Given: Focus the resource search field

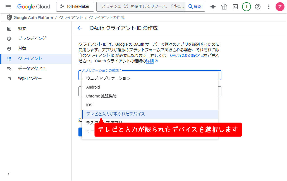Looking at the screenshot, I should coord(141,7).
